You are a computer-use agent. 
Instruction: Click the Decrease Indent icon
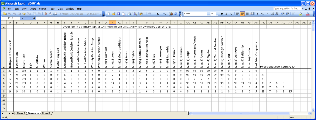pyautogui.click(x=283, y=14)
